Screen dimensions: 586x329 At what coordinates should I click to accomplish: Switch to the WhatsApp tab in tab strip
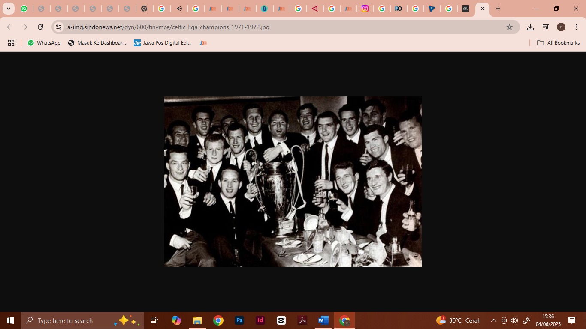[24, 9]
